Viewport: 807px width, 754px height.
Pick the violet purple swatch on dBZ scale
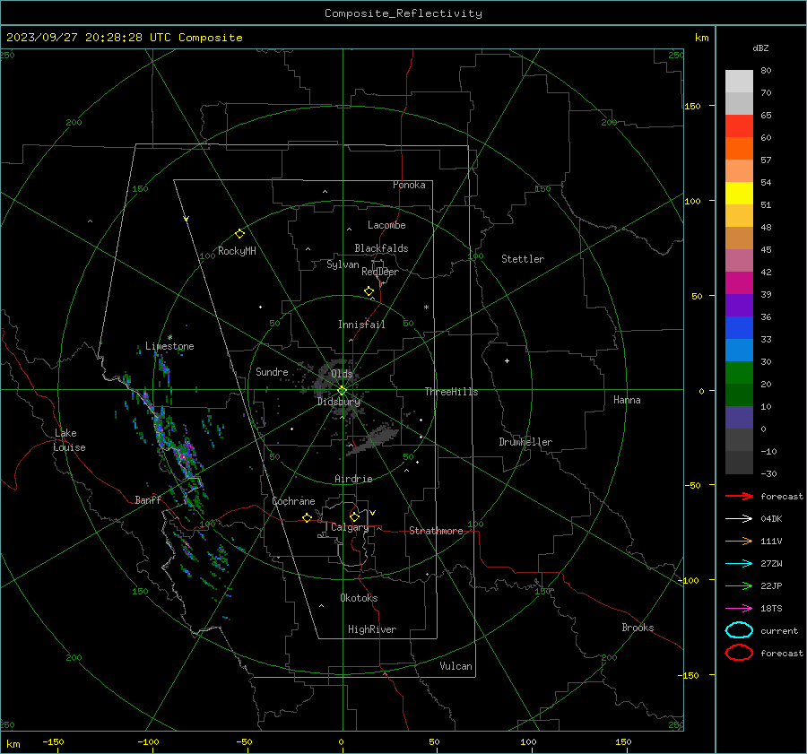coord(739,305)
